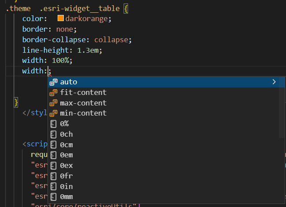
Task: Open the darkorange color swatch picker
Action: tap(61, 19)
